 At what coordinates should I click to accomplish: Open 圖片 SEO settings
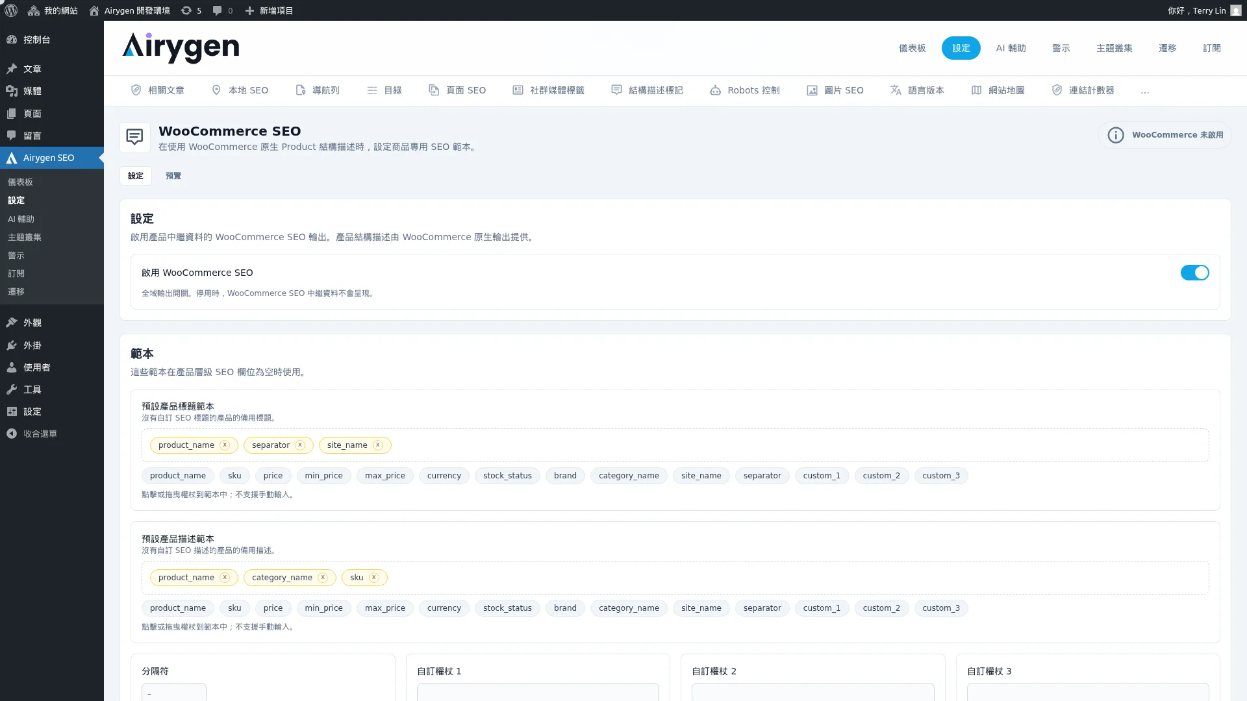click(835, 90)
